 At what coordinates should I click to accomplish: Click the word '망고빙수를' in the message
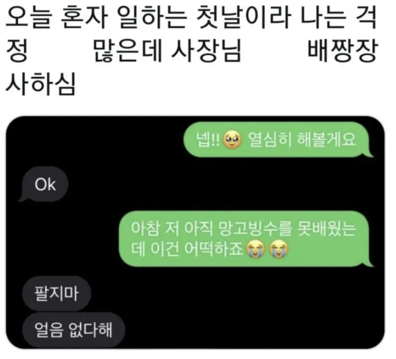click(254, 229)
